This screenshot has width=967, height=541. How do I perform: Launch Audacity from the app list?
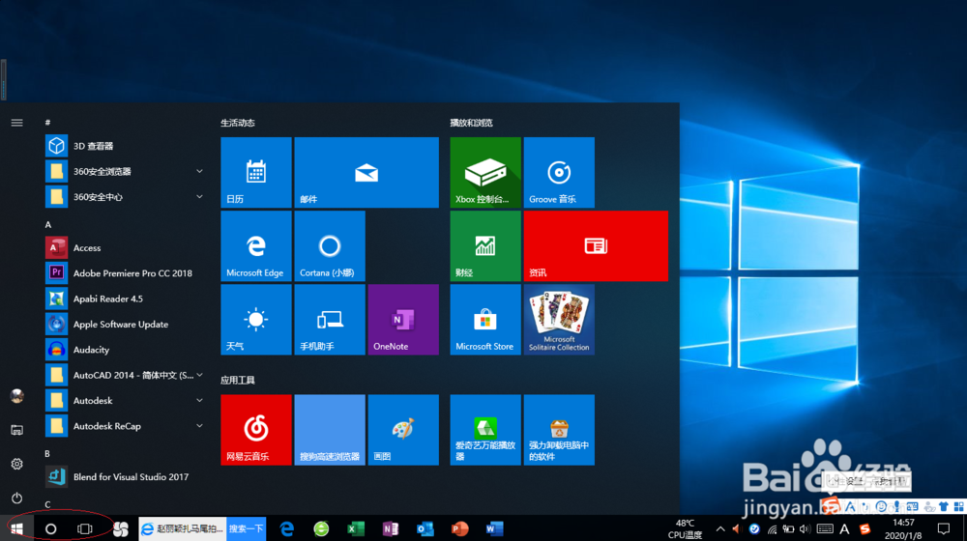125,350
